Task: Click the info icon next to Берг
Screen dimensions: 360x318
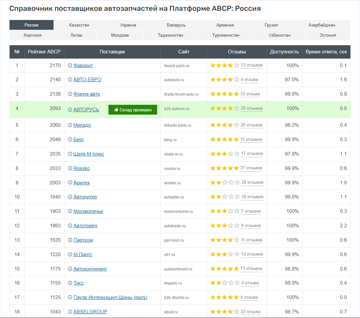Action: (70, 140)
